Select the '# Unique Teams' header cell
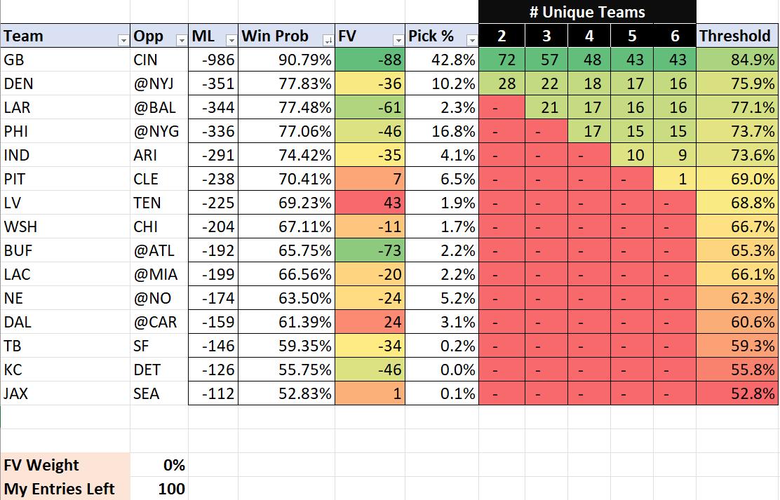The image size is (780, 500). click(x=587, y=12)
